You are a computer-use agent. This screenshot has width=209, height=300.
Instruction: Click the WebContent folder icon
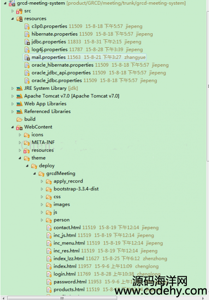pyautogui.click(x=19, y=127)
